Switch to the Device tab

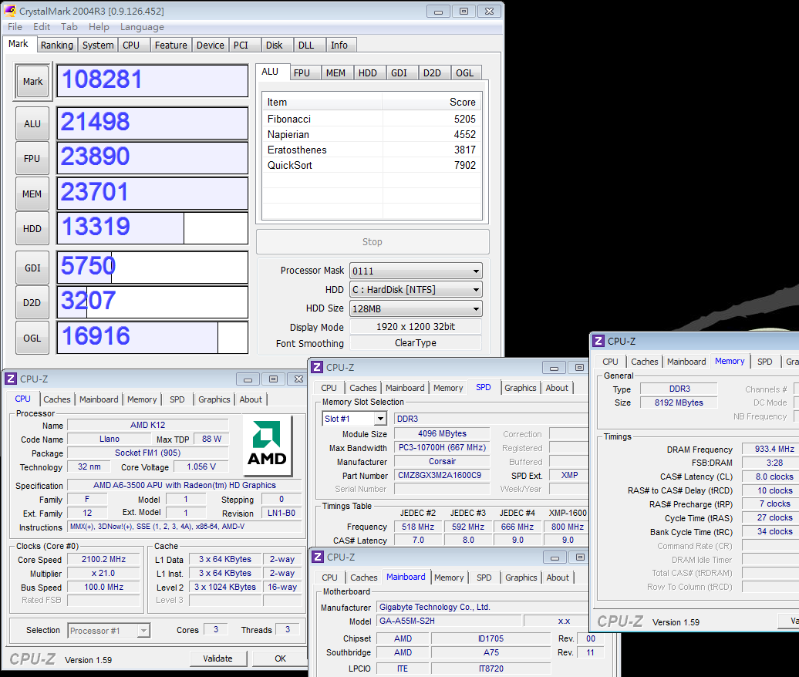211,45
